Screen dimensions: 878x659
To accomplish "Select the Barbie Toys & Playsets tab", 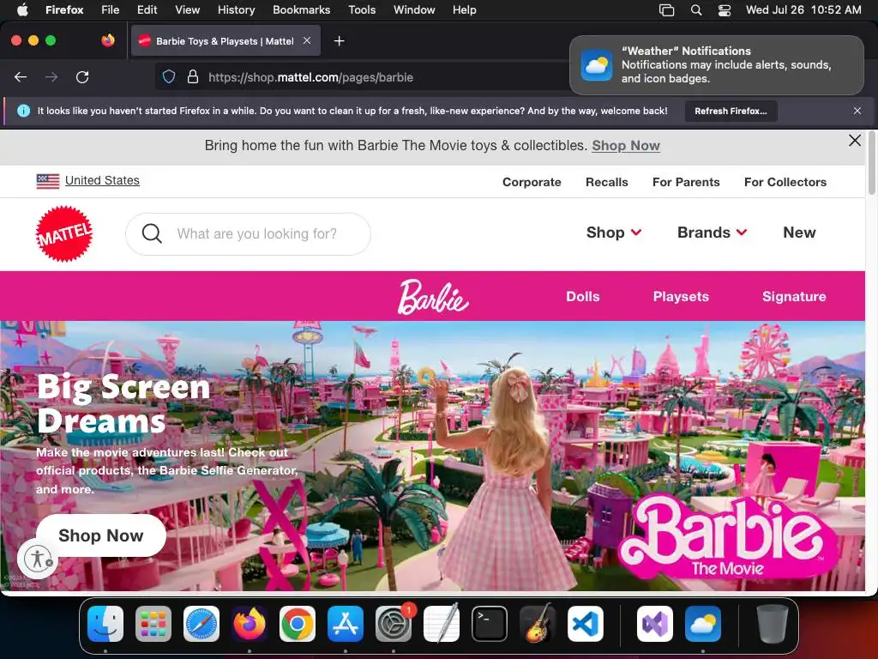I will pyautogui.click(x=226, y=41).
